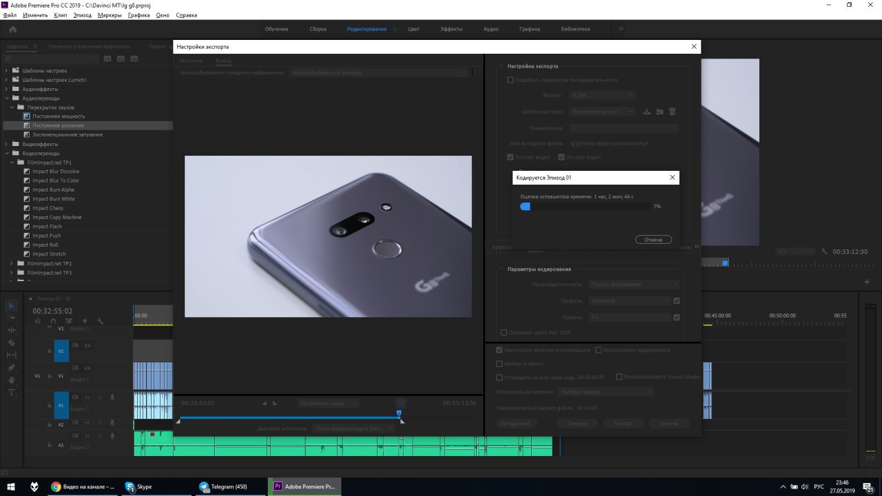Click the Отмена button in export settings dialog
Viewport: 882px width, 496px height.
point(668,423)
